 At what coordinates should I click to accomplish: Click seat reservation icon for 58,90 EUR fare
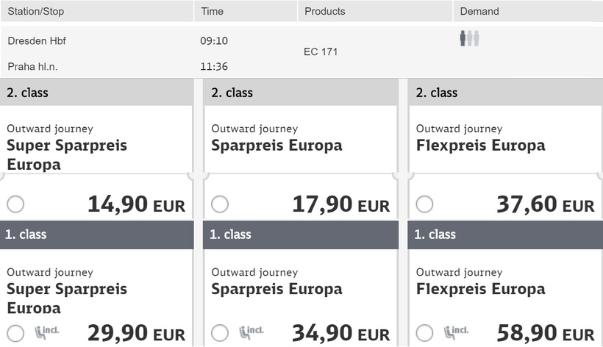coord(456,332)
